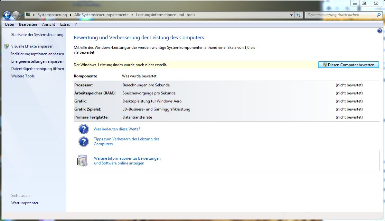Open Indizierungsoptionen anpassen
385x221 pixels.
pos(38,54)
